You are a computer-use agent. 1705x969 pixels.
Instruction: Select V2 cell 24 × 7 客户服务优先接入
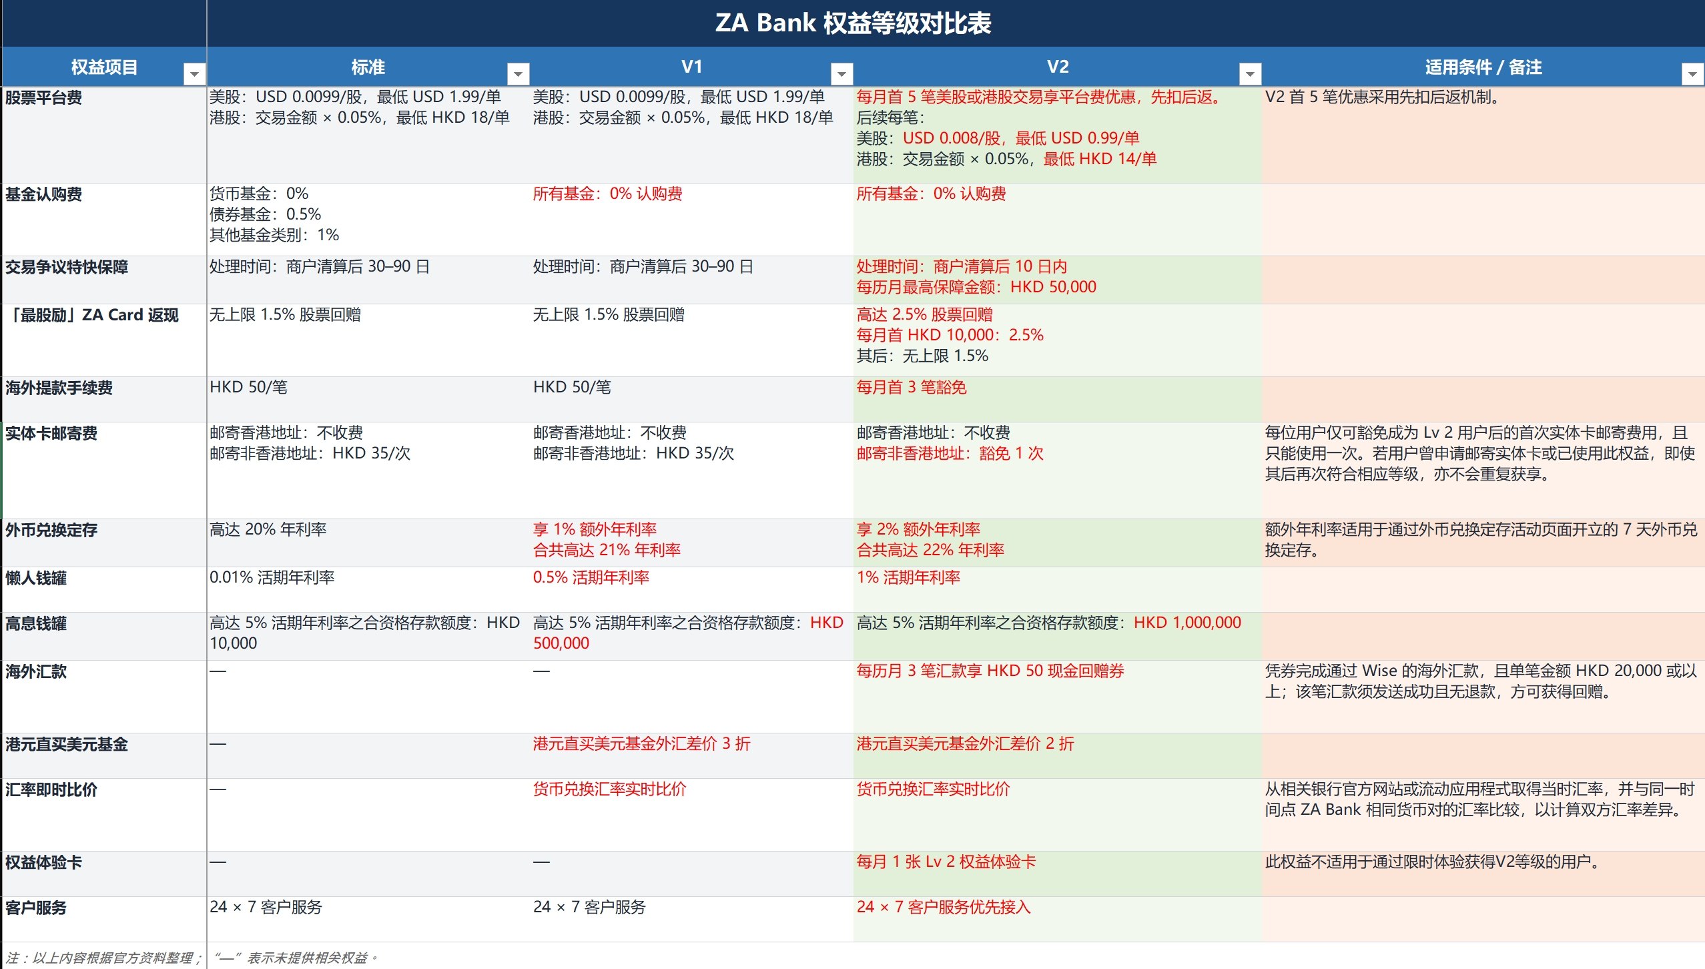tap(1057, 919)
